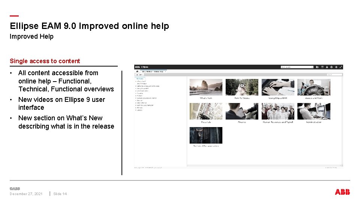Select Technical Documentation in contents tree

(x=145, y=105)
